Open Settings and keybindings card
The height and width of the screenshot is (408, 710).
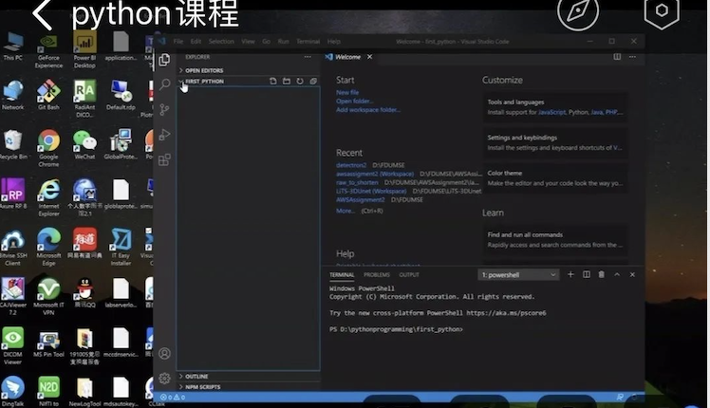click(555, 142)
